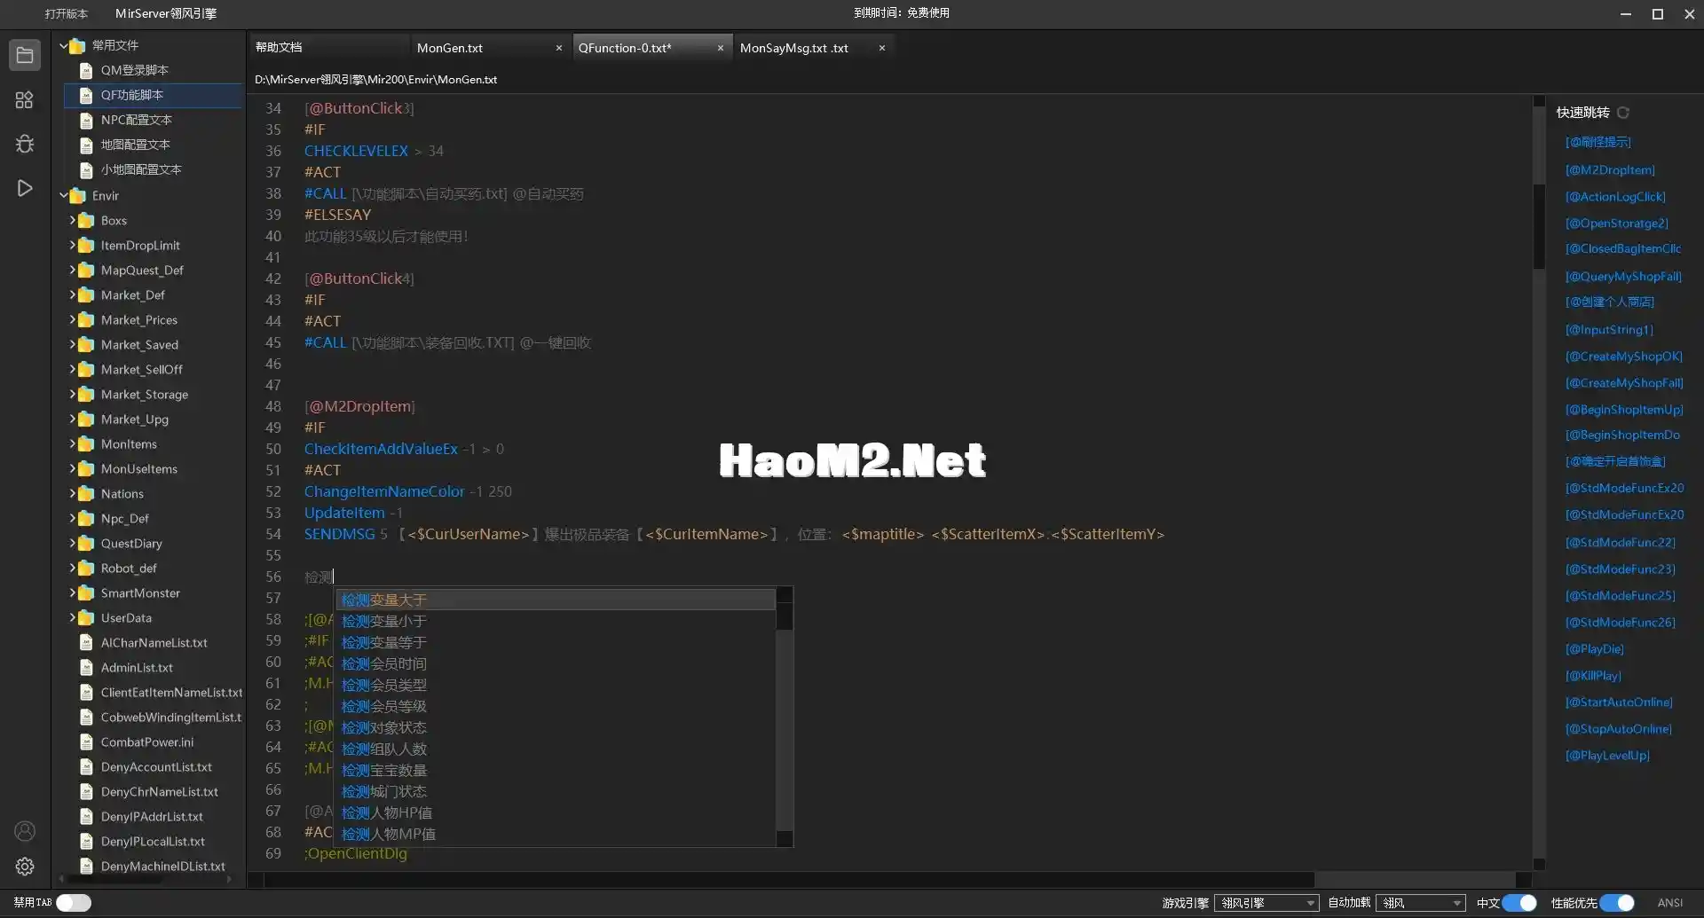Select 检测组队人数 autocomplete suggestion
1704x918 pixels.
point(556,749)
